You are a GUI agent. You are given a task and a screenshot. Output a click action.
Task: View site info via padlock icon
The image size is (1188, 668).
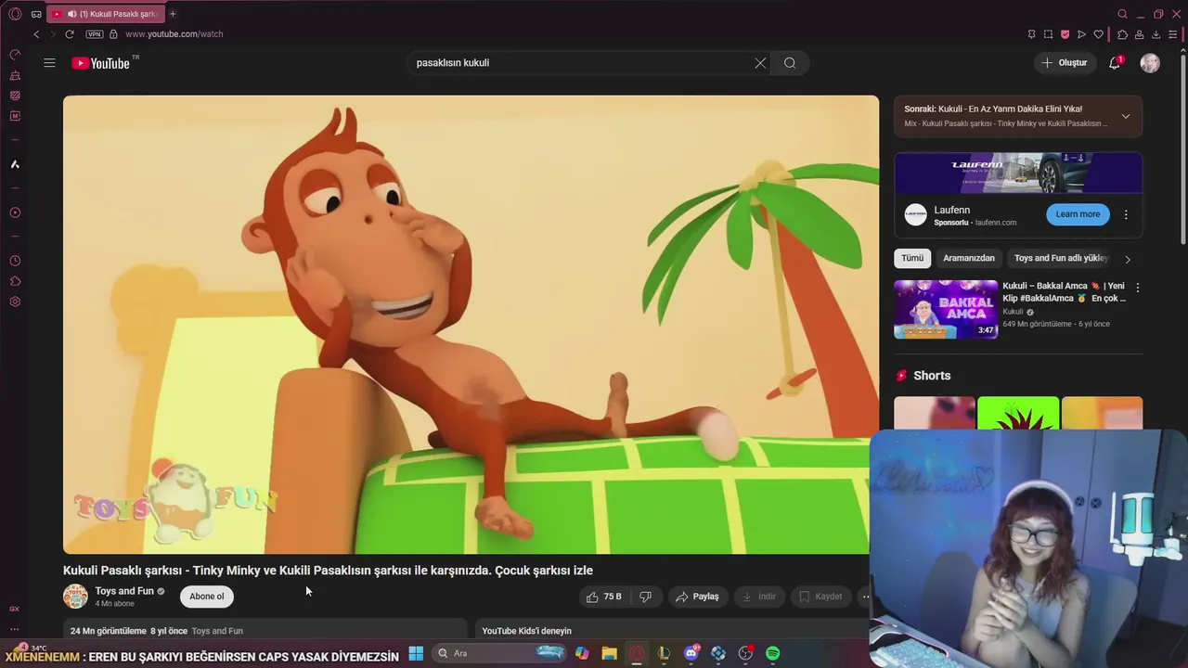(x=113, y=34)
